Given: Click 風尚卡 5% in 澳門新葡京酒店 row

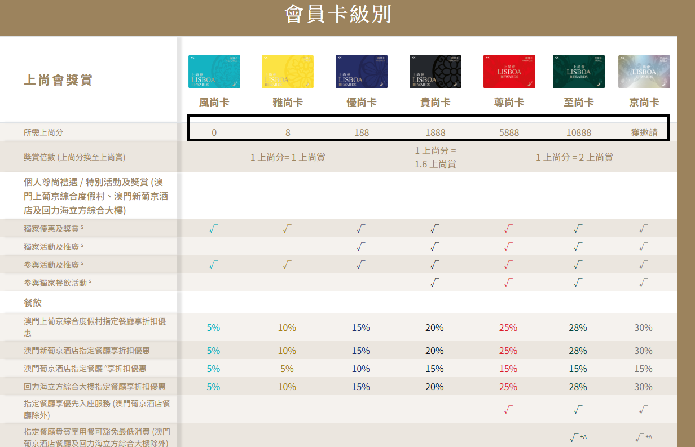Looking at the screenshot, I should 213,351.
